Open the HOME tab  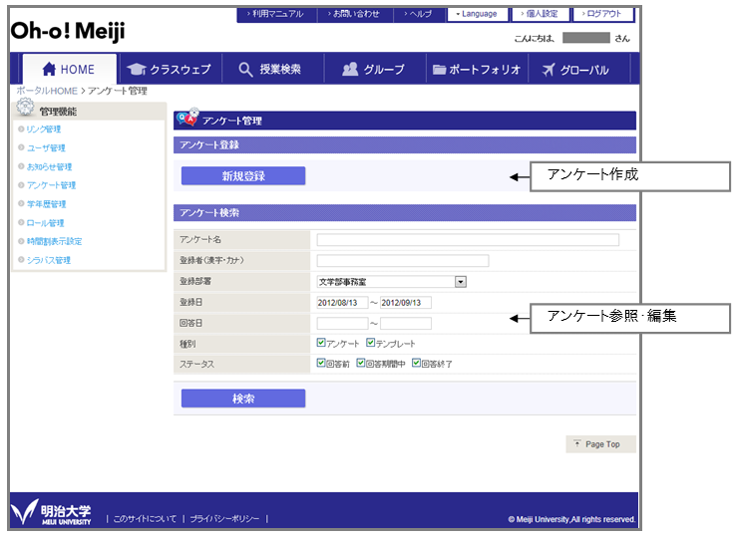coord(69,69)
